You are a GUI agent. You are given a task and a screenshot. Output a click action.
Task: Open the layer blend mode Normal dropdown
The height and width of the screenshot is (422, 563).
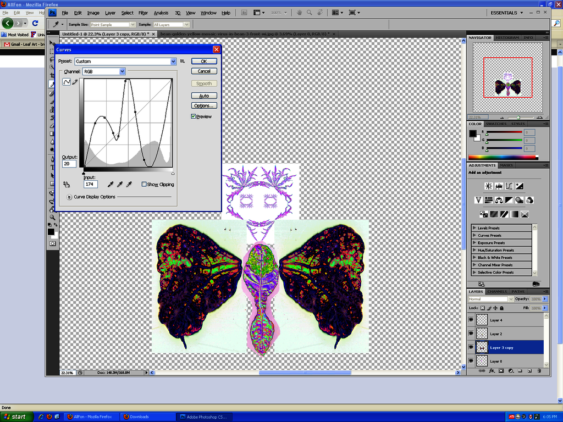pos(490,299)
